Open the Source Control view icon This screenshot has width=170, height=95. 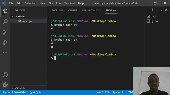pos(5,32)
